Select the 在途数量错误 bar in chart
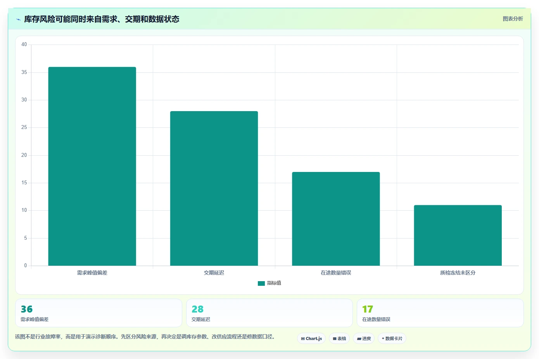Viewport: 539px width, 359px height. pyautogui.click(x=336, y=219)
